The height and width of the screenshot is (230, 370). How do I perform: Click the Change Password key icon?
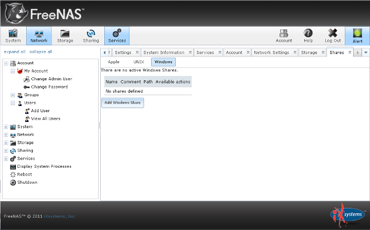pos(27,87)
